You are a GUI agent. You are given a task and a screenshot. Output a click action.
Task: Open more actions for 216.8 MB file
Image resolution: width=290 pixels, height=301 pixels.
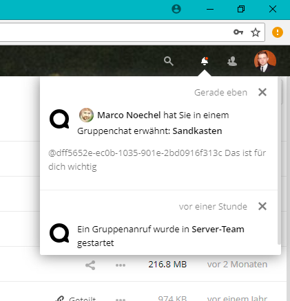click(121, 265)
